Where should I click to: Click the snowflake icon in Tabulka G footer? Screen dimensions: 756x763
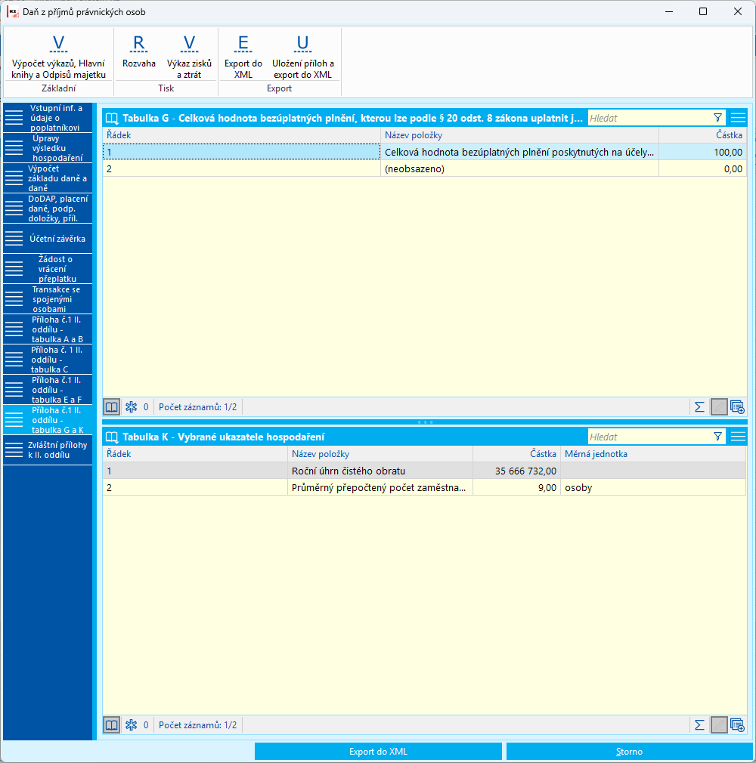coord(131,406)
